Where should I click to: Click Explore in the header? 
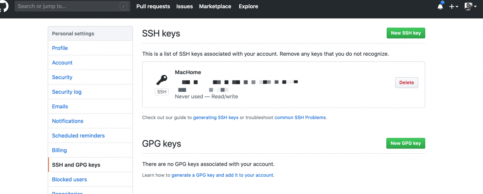[x=248, y=6]
